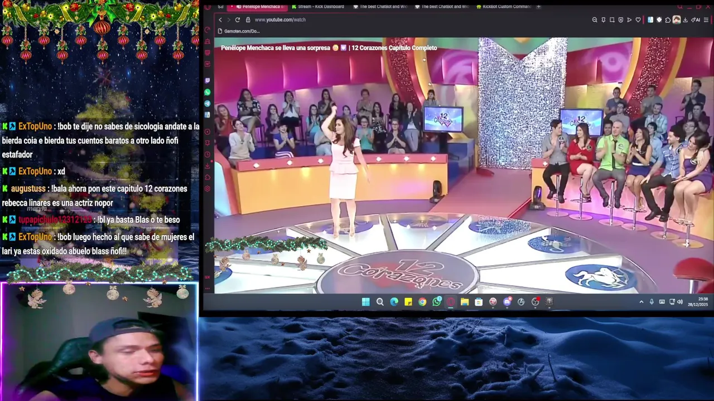Switch to Penélope Menchaca YouTube tab
The height and width of the screenshot is (401, 714).
pos(258,7)
